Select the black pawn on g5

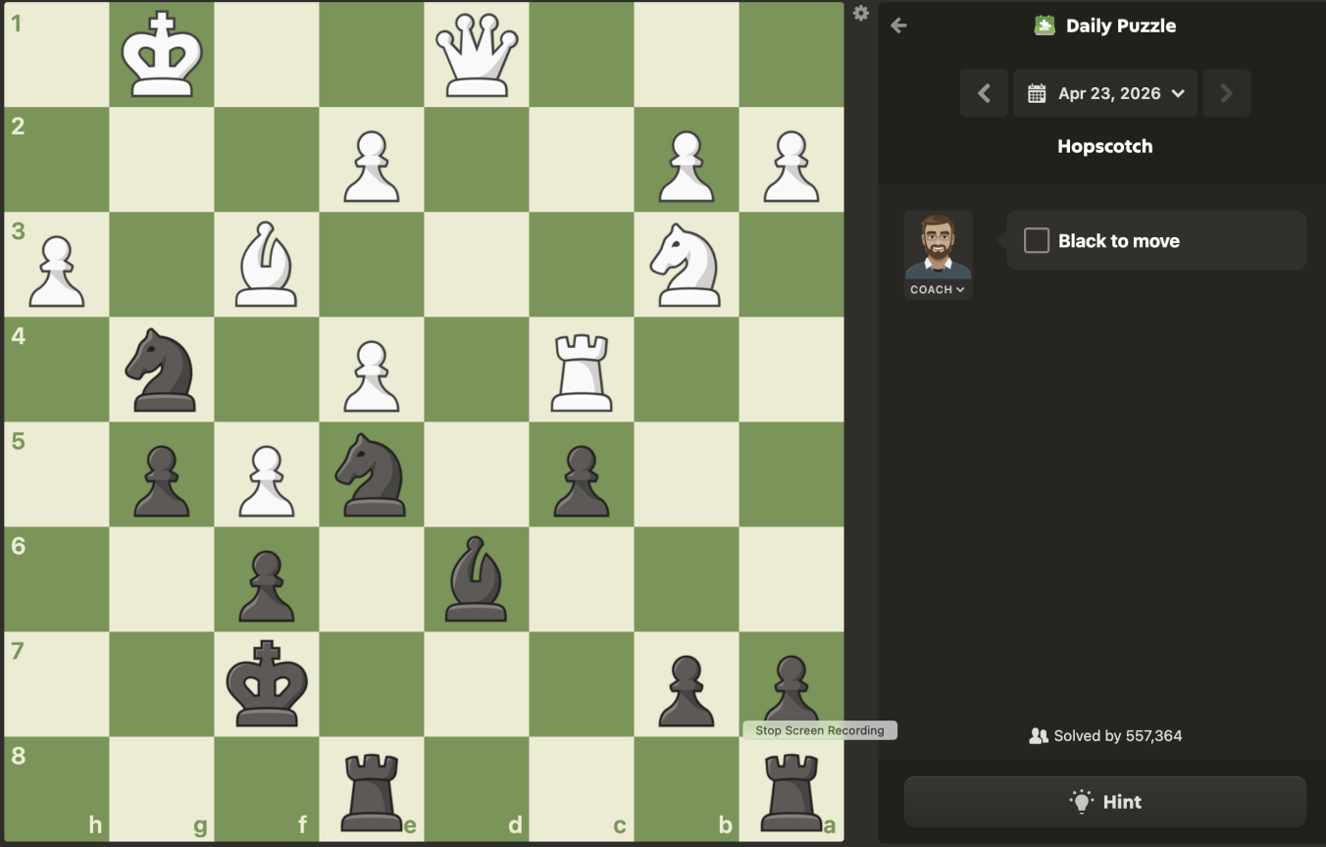tap(162, 480)
